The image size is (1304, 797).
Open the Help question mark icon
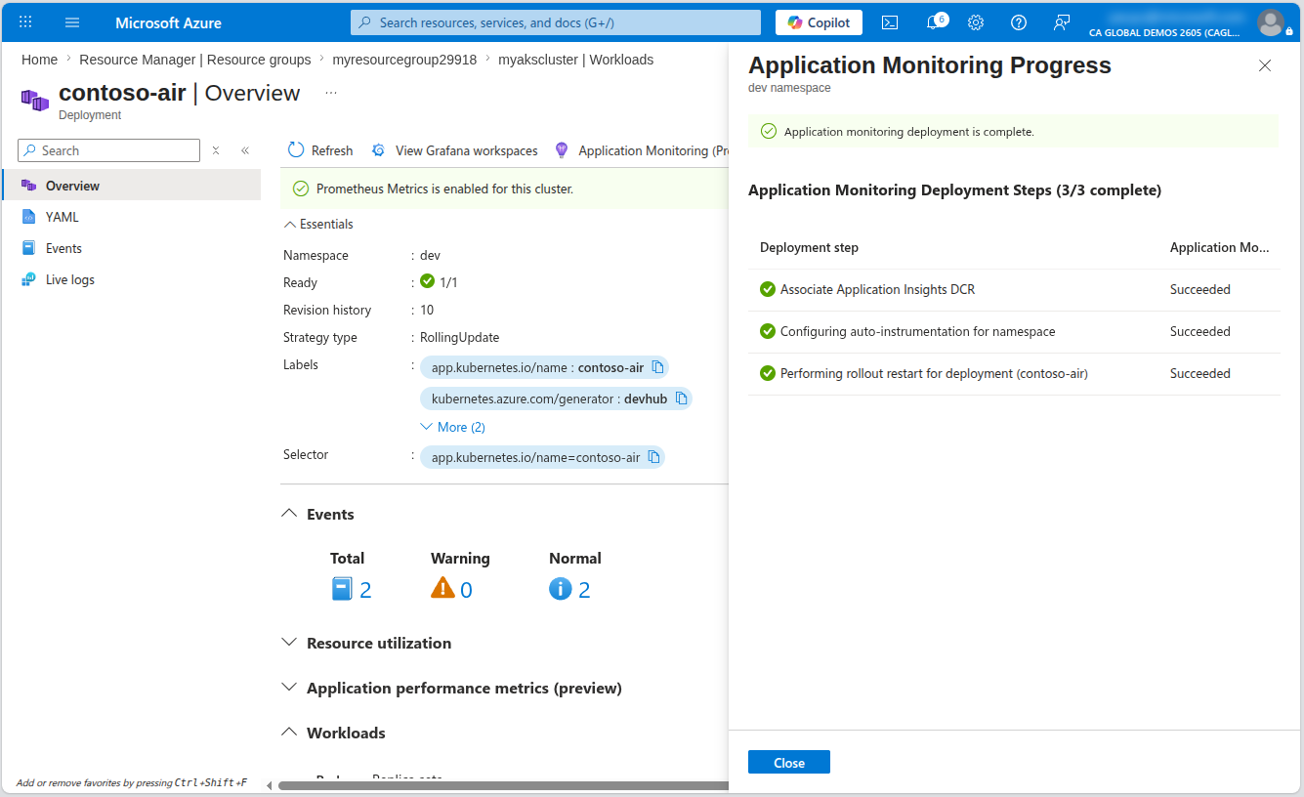pos(1019,22)
